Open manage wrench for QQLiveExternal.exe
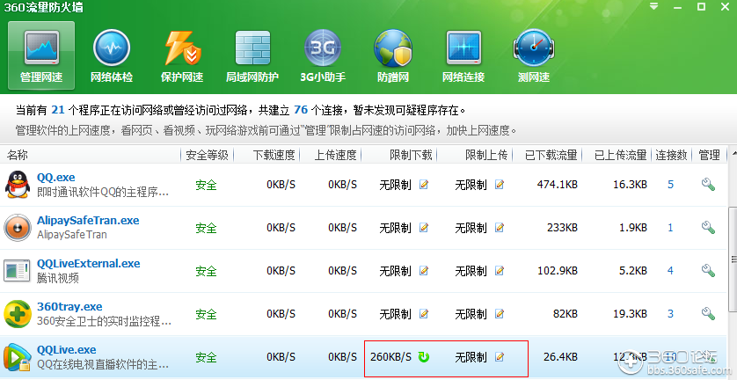This screenshot has width=737, height=380. [708, 270]
